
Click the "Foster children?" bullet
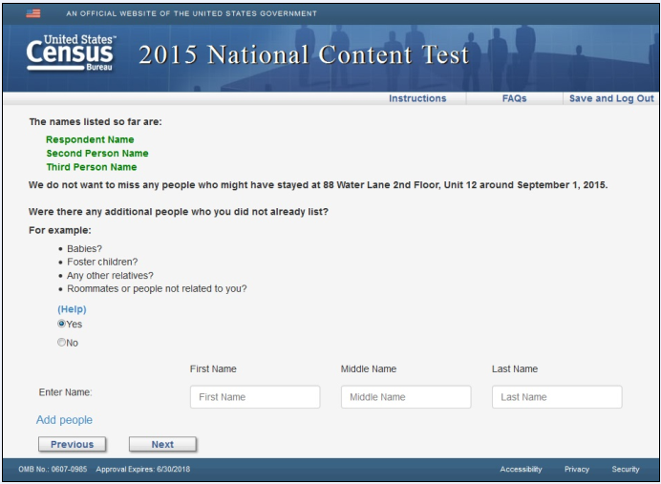pos(102,262)
